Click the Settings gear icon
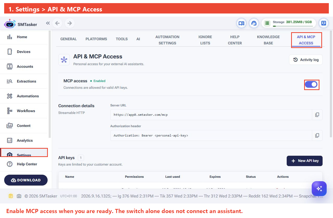 (x=10, y=155)
